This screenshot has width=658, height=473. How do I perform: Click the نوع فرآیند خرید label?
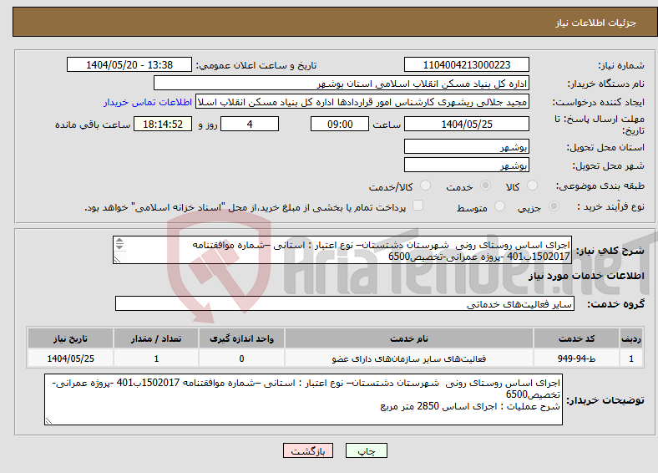coord(610,206)
